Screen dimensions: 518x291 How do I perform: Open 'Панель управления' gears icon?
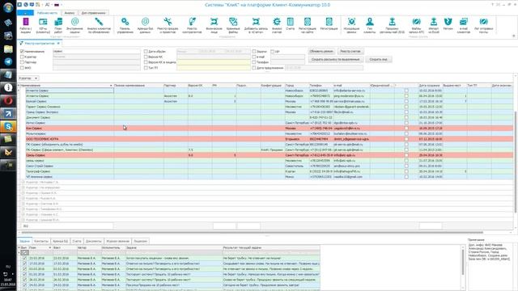pyautogui.click(x=125, y=25)
